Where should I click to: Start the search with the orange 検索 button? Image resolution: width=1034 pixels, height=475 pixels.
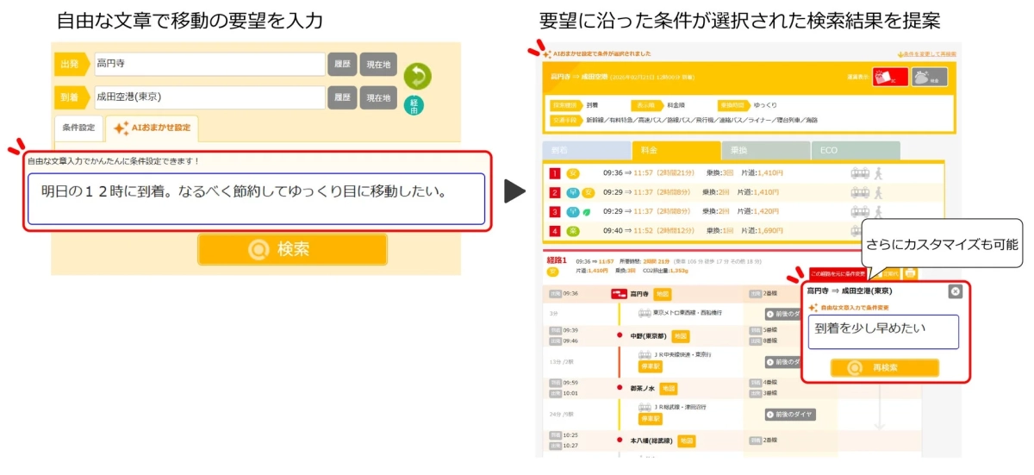click(x=292, y=249)
